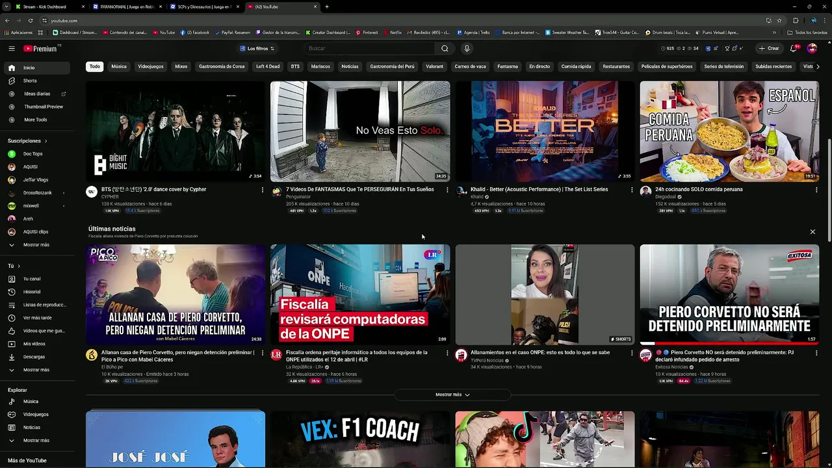Screen dimensions: 832x468
Task: Open options menu for BTS dance cover video
Action: click(263, 190)
